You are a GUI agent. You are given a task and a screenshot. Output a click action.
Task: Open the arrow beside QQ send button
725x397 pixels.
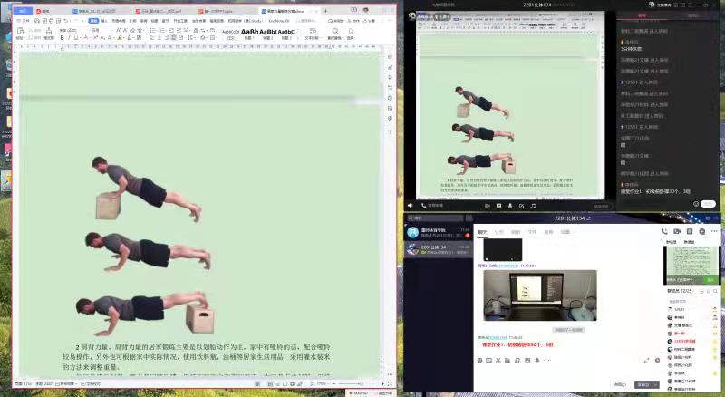[x=656, y=384]
